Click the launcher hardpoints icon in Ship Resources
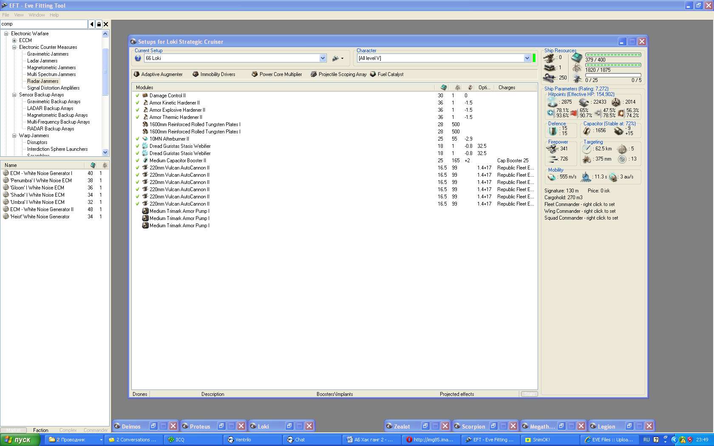This screenshot has width=714, height=446. coord(550,68)
